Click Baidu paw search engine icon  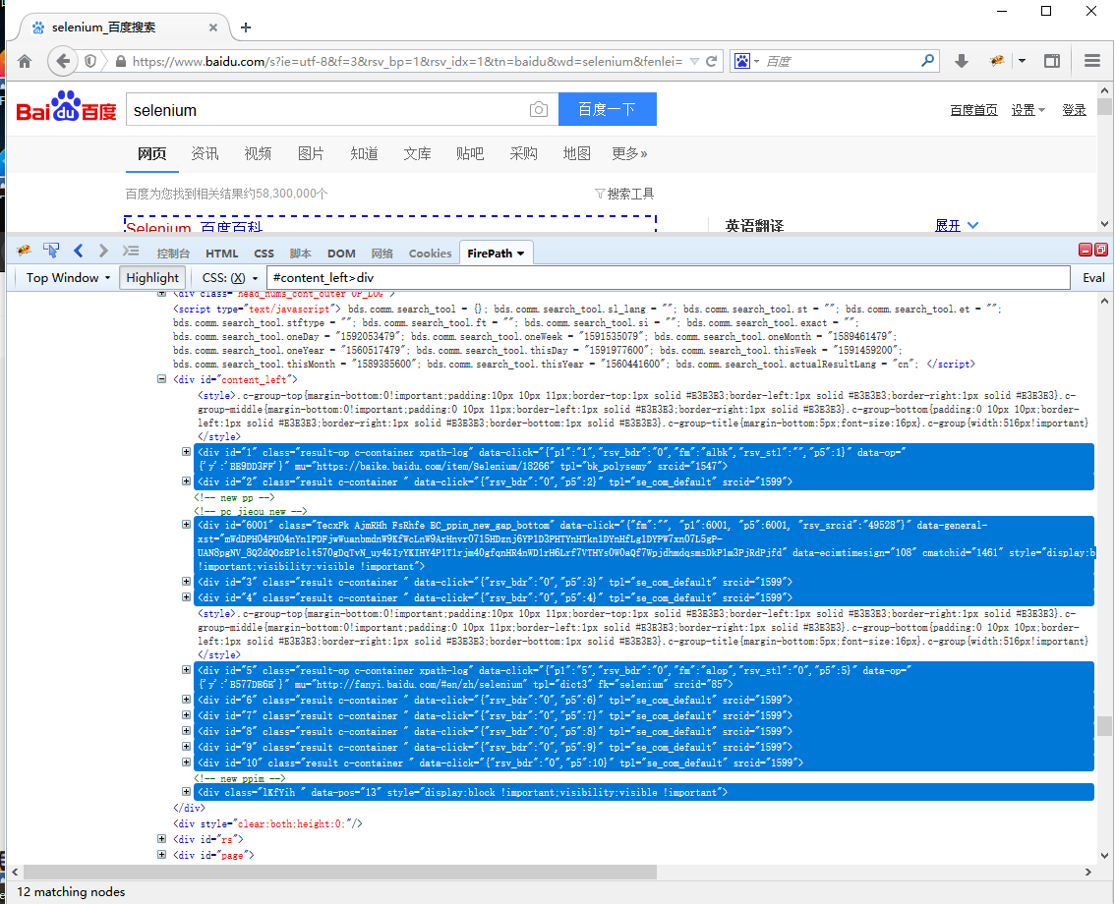[x=741, y=61]
